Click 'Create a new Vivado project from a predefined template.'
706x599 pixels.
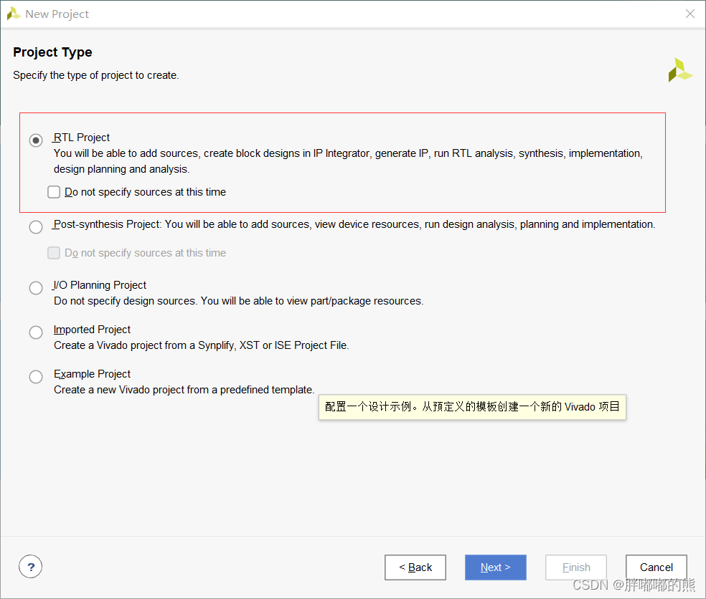(x=184, y=390)
